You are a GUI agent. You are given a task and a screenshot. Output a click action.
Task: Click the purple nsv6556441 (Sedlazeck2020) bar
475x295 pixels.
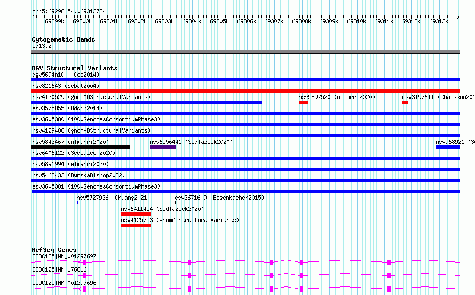(x=163, y=147)
